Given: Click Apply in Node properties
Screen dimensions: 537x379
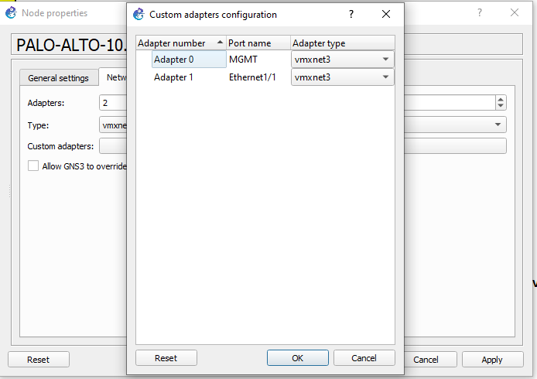Looking at the screenshot, I should click(491, 360).
